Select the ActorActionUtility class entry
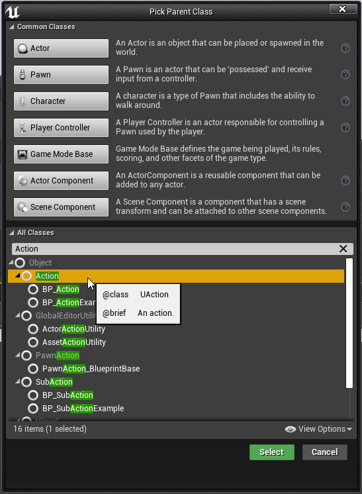 pyautogui.click(x=73, y=329)
